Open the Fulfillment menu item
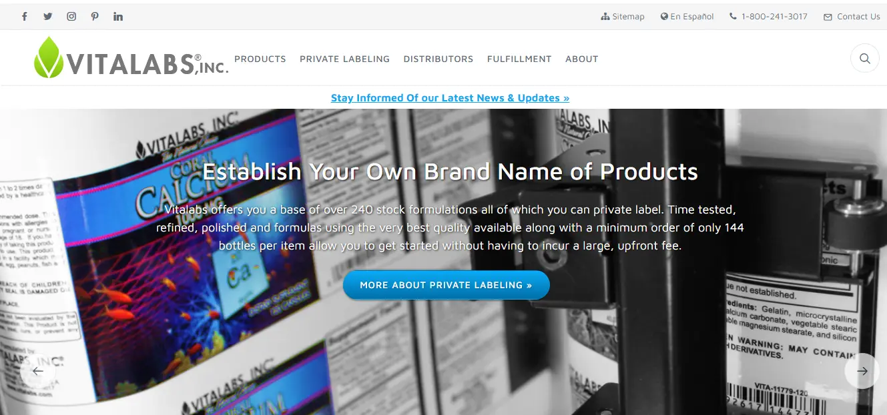This screenshot has height=415, width=887. 519,59
